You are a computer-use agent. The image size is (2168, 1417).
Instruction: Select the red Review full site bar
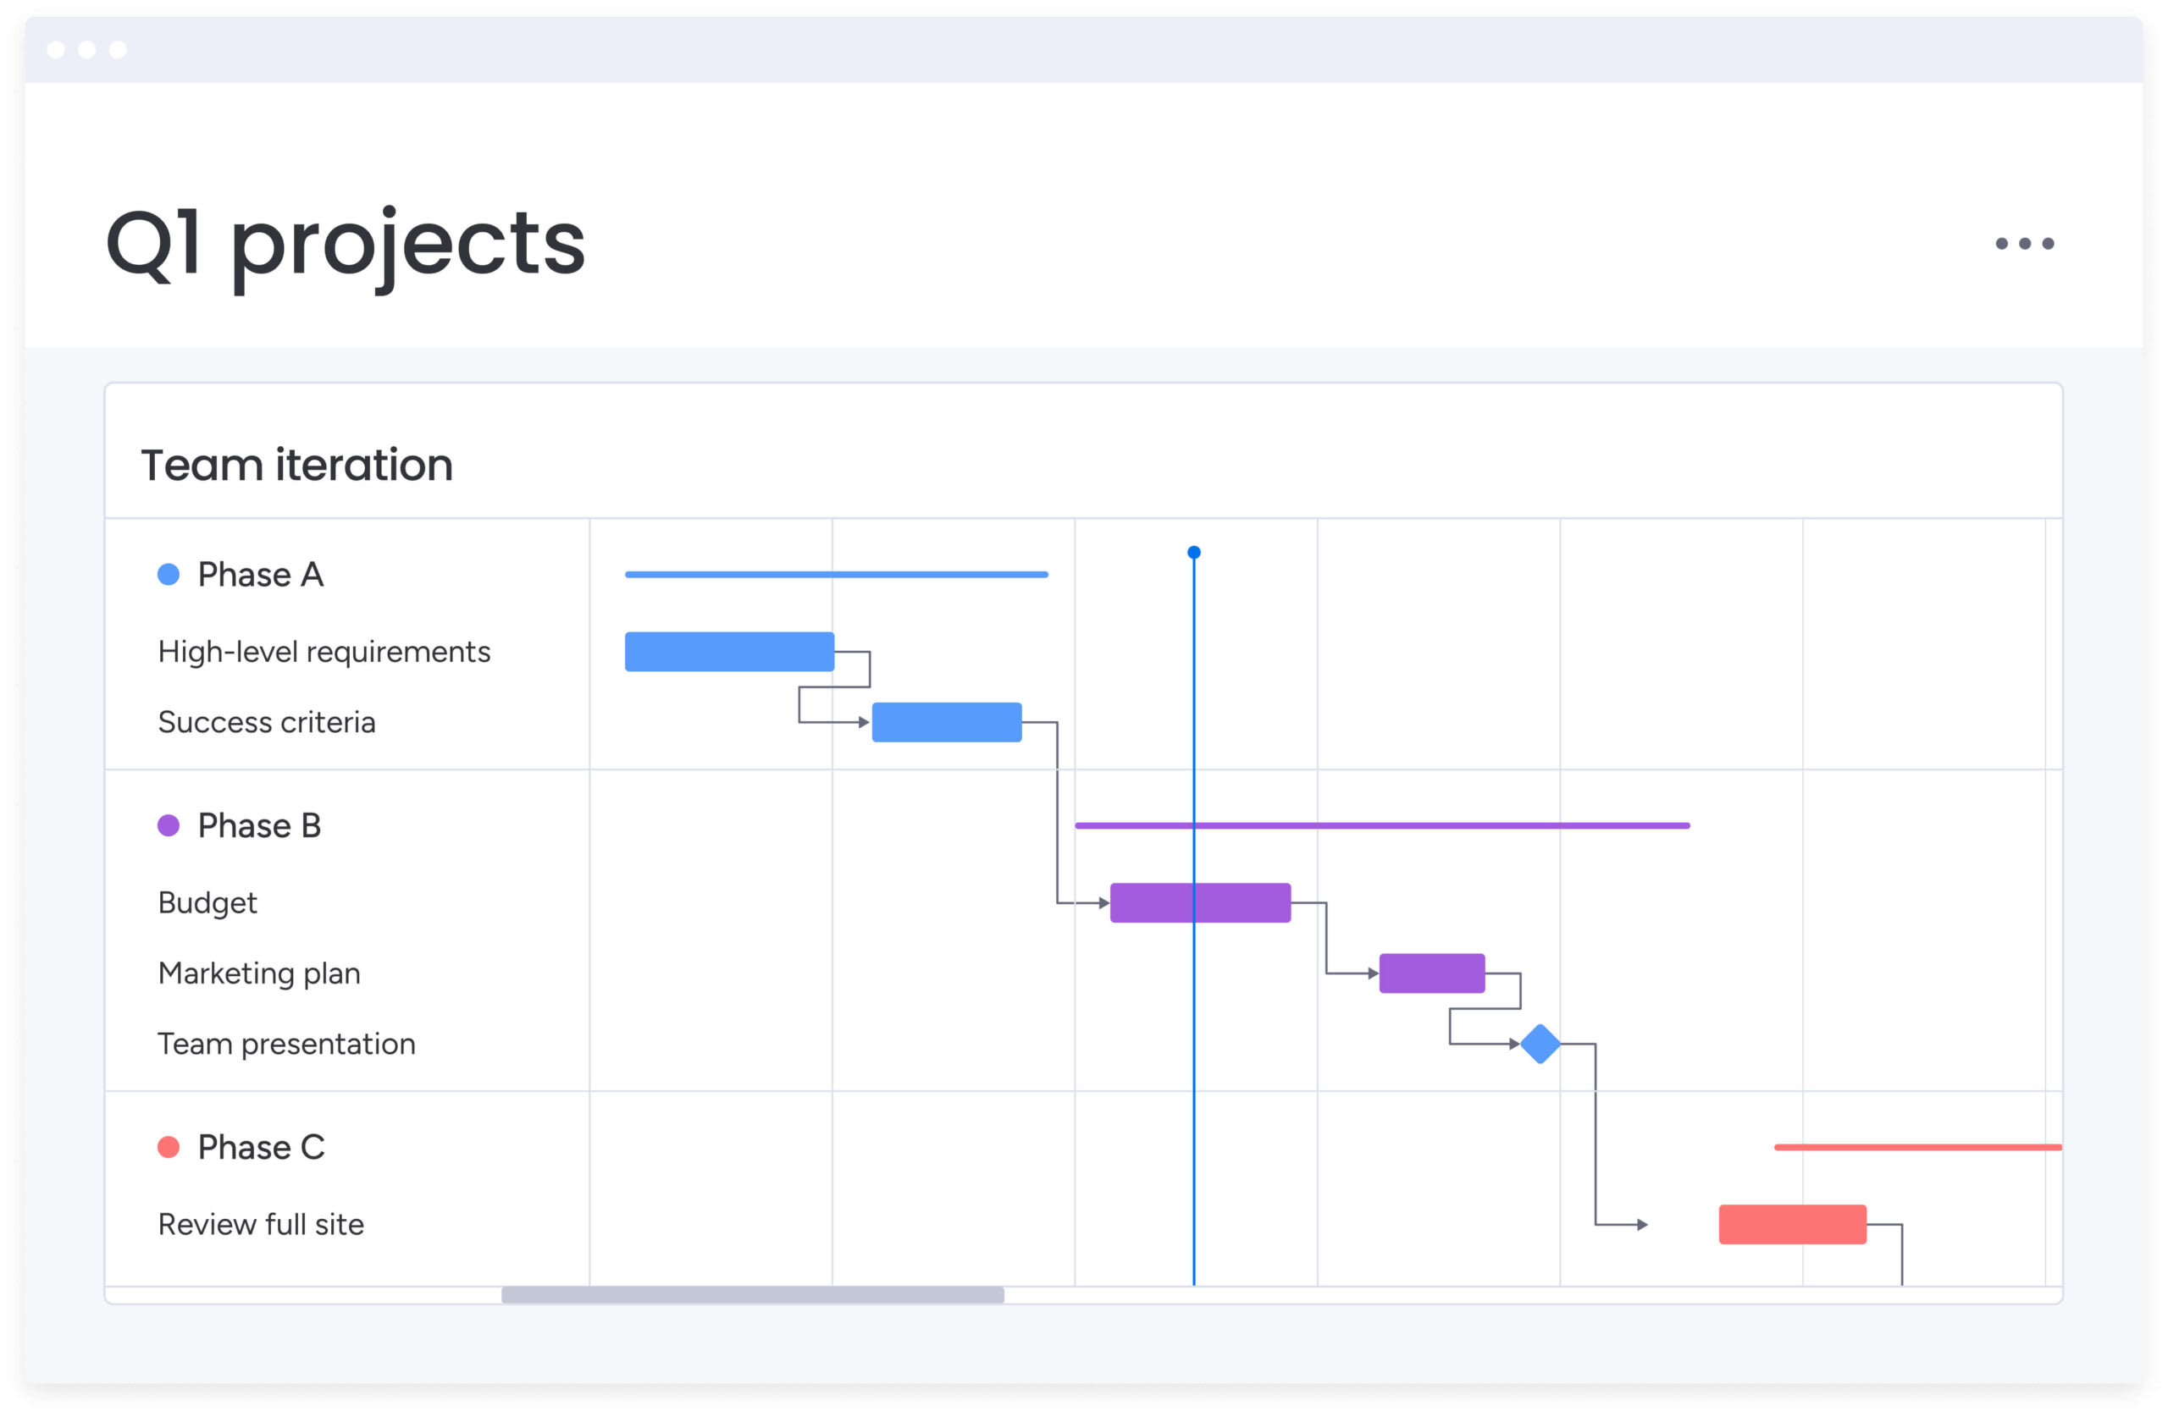coord(1792,1224)
